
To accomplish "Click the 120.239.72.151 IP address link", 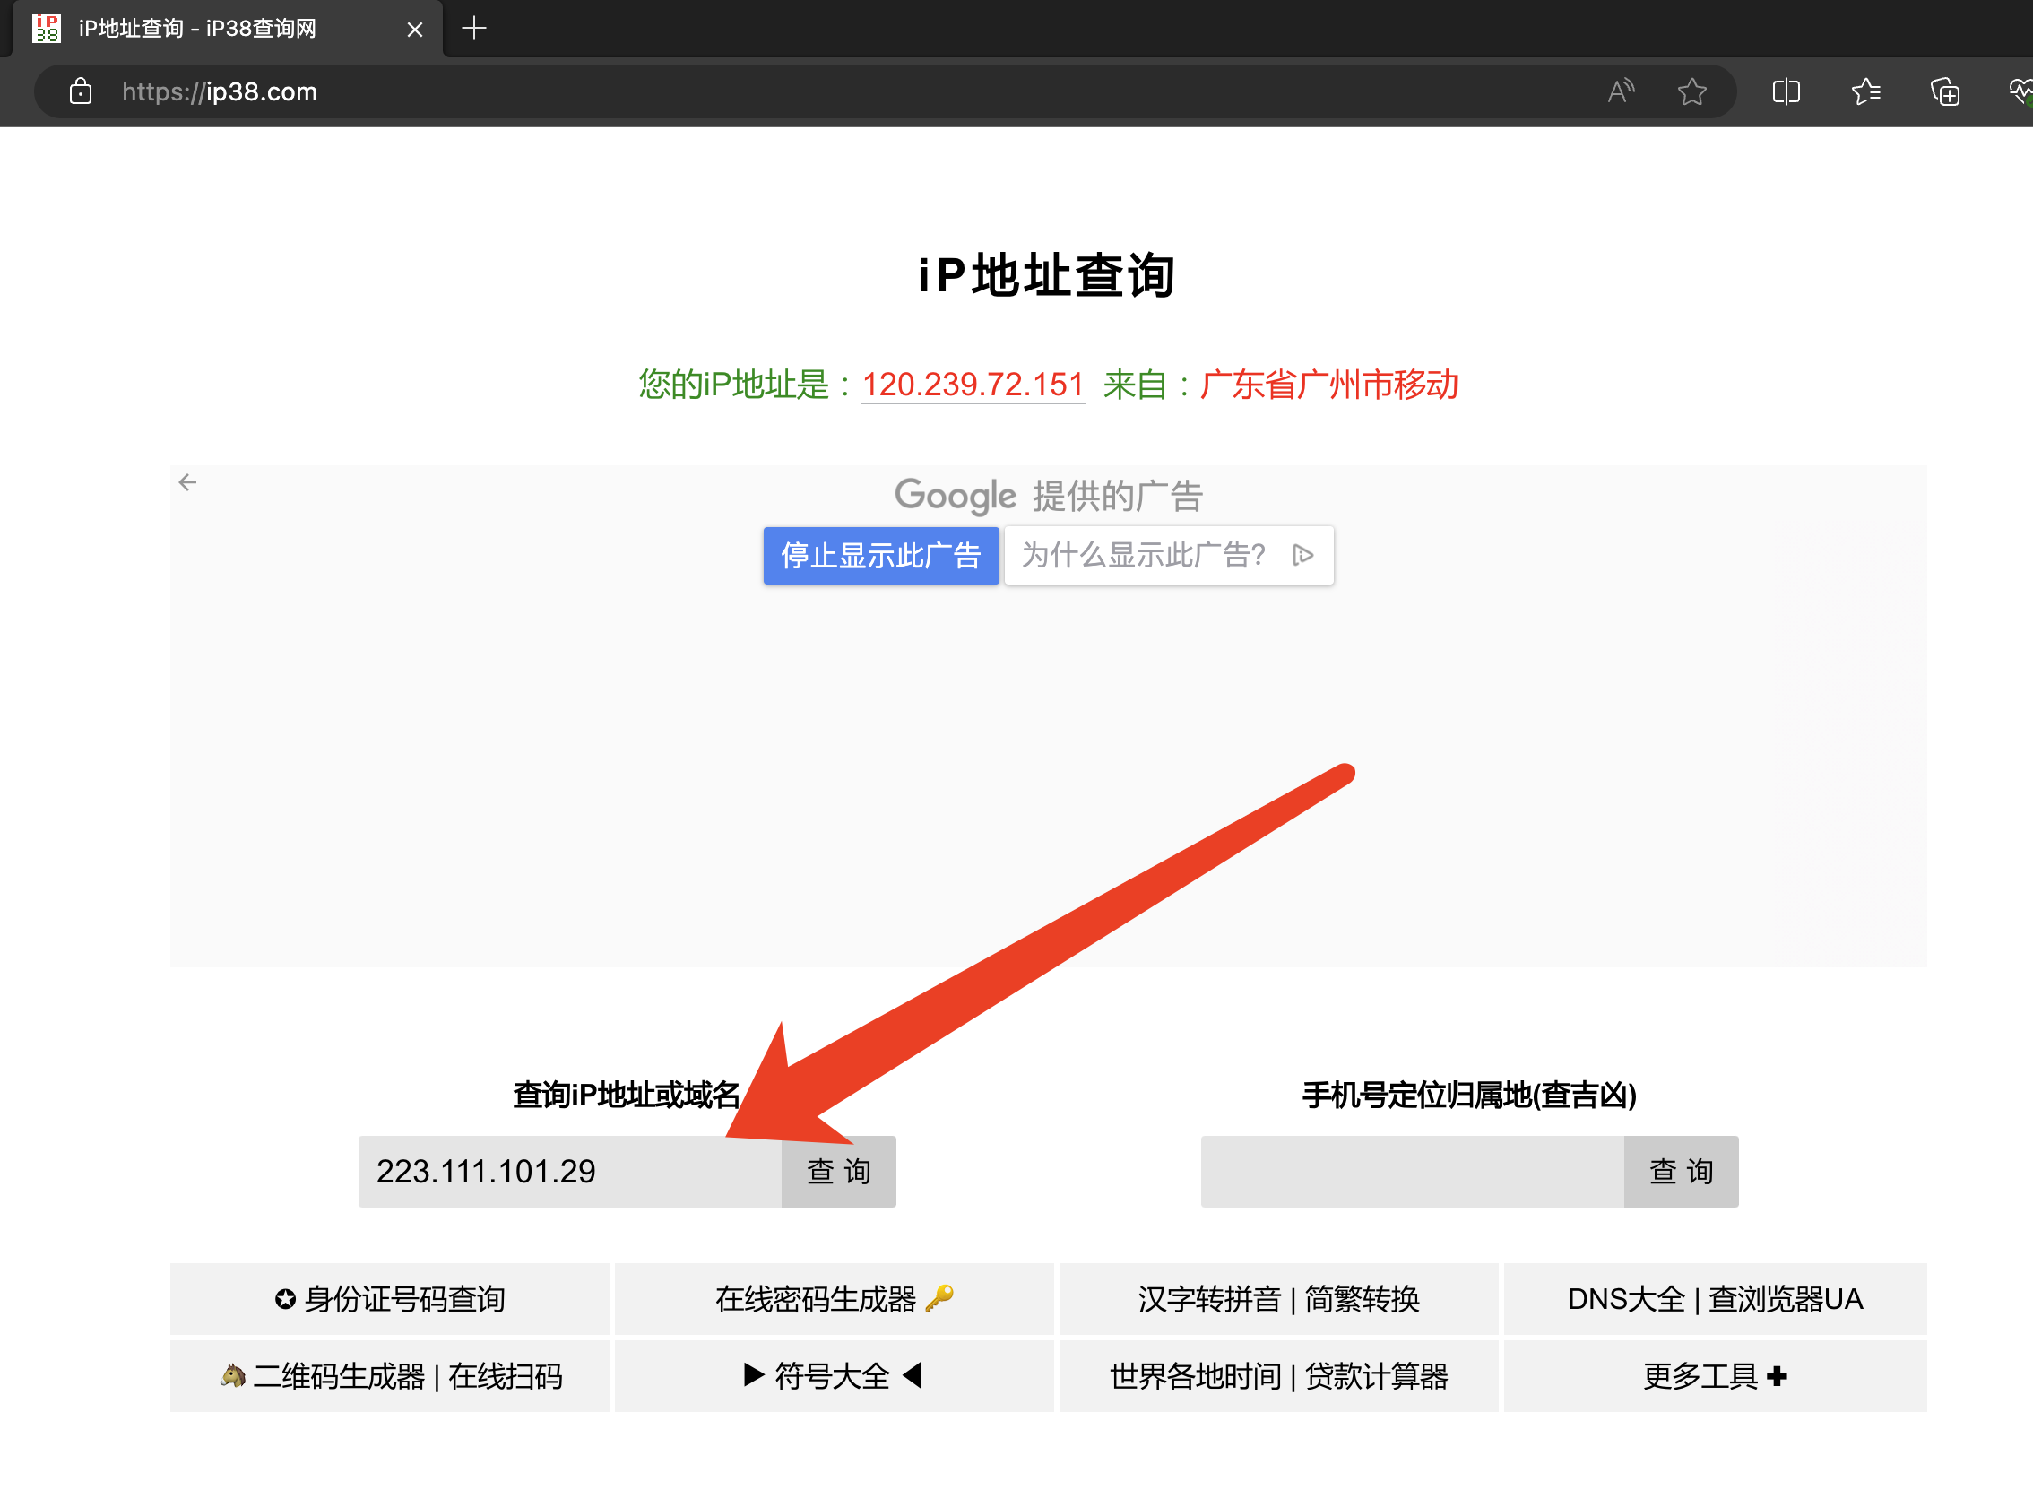I will 972,385.
